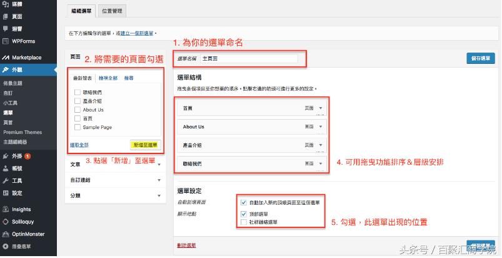Select the 產品介紹 menu structure item bar
Screen dimensions: 502x258
coord(252,145)
